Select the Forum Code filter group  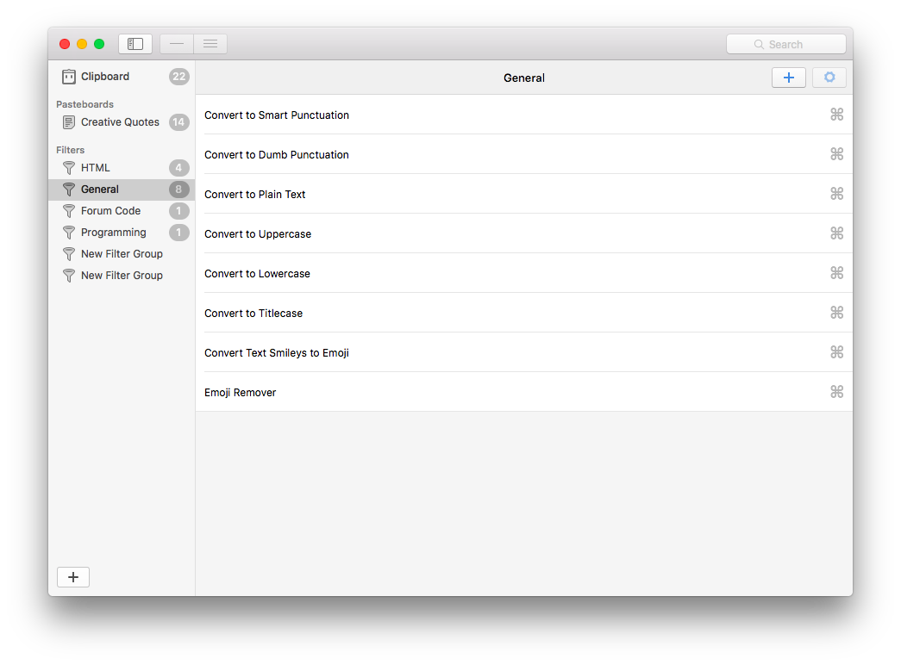tap(110, 211)
